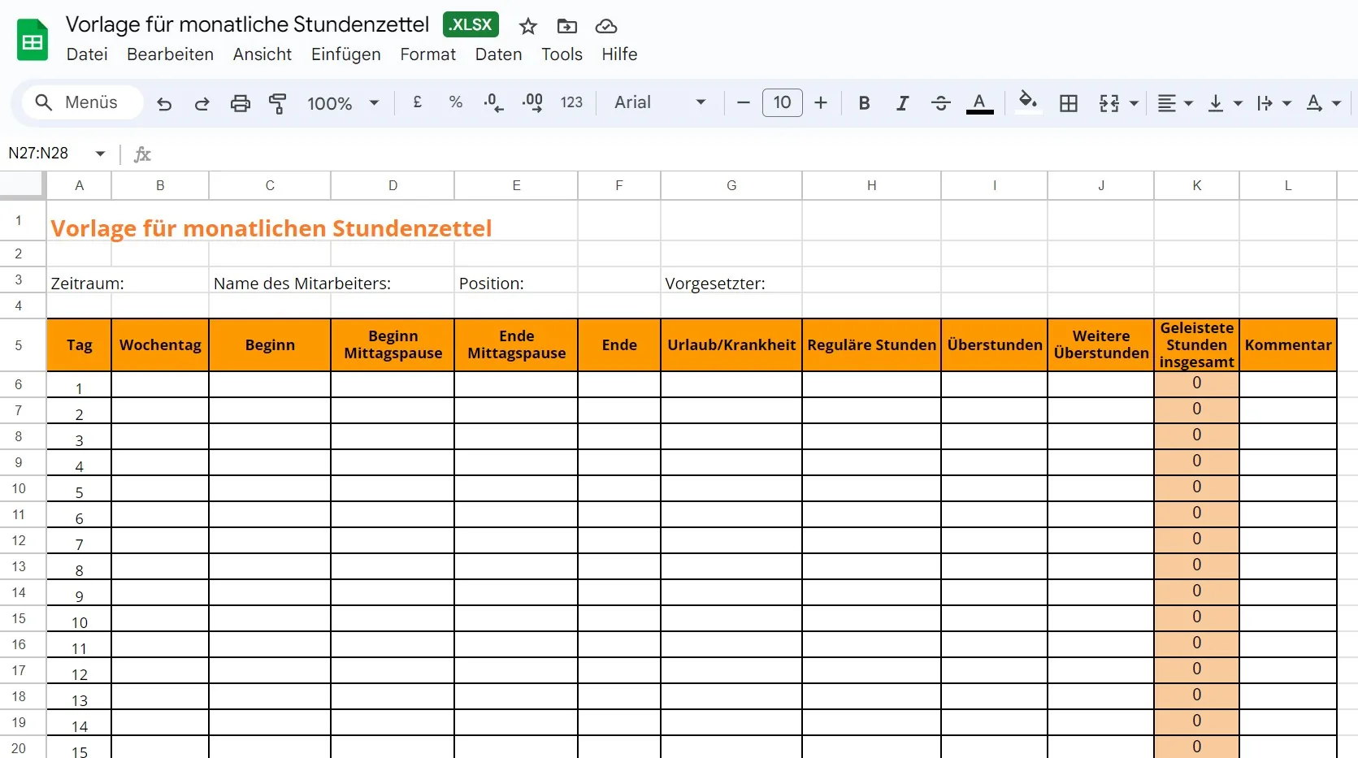The width and height of the screenshot is (1358, 758).
Task: Activate the paint format tool
Action: (x=278, y=103)
